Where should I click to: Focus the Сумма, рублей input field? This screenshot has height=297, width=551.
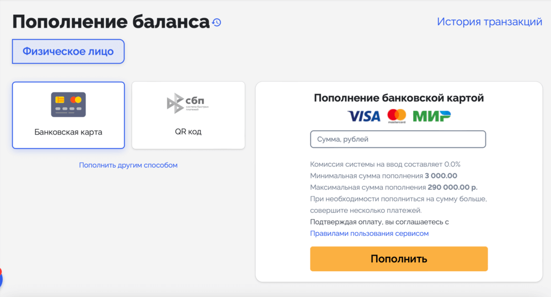398,139
